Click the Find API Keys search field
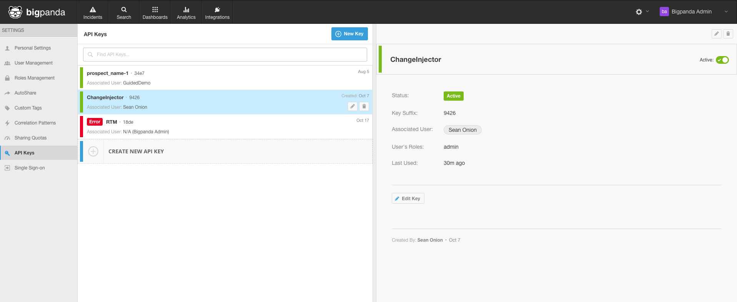This screenshot has width=737, height=302. coord(225,55)
